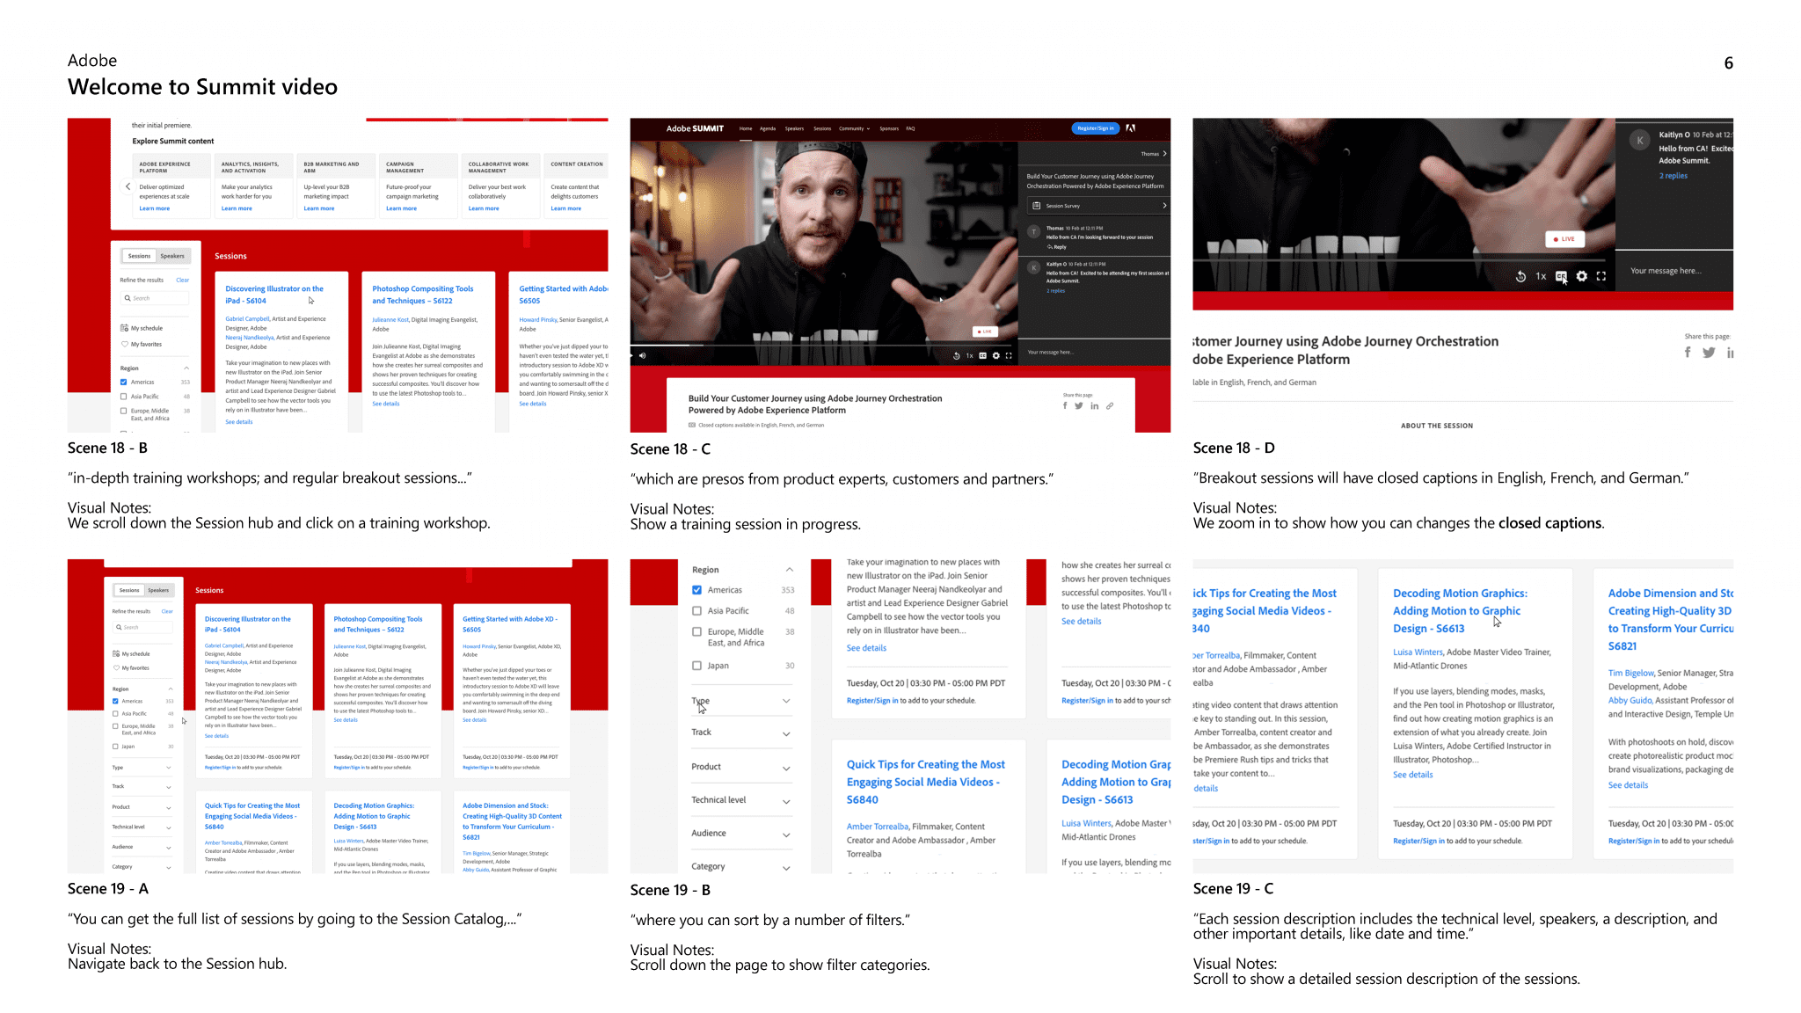Collapse Region filter chevron in Scene 19-B
This screenshot has width=1801, height=1013.
pyautogui.click(x=789, y=570)
